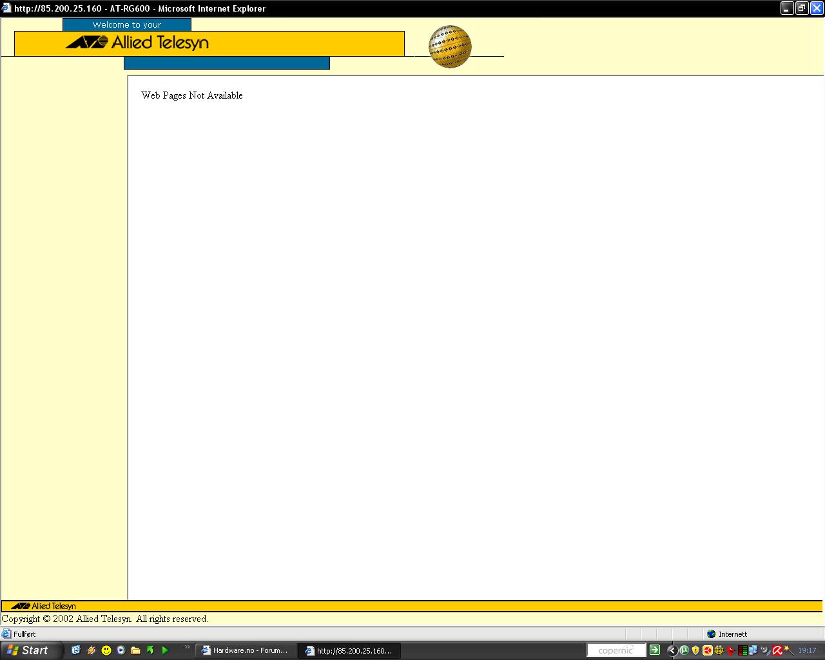Select the http://85.200.25.160 taskbar button
825x660 pixels.
(350, 650)
